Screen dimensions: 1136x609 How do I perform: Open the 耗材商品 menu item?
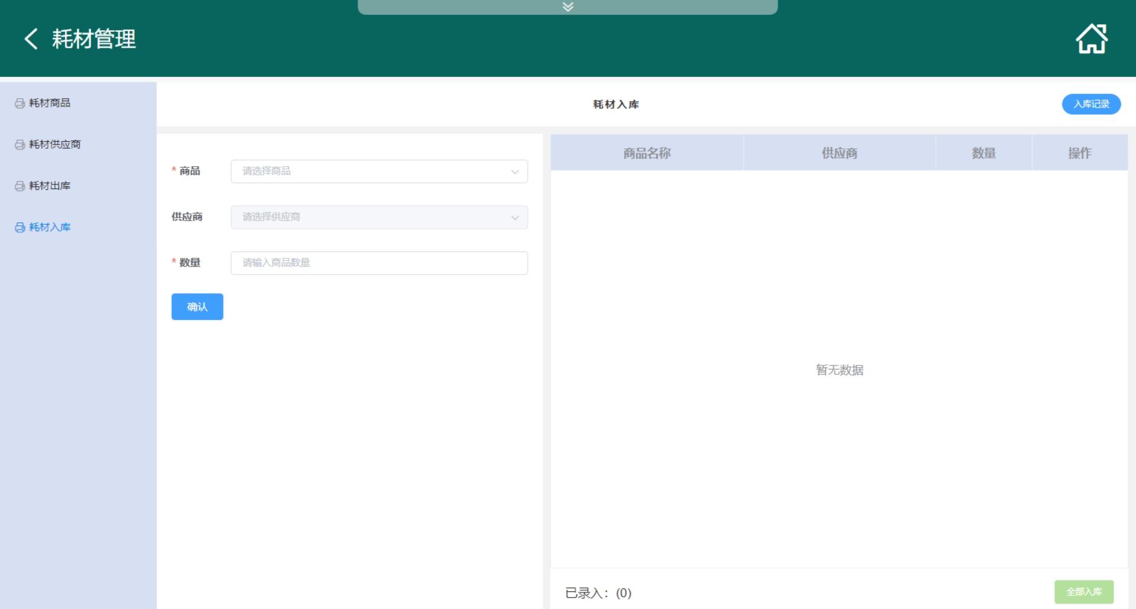tap(50, 103)
